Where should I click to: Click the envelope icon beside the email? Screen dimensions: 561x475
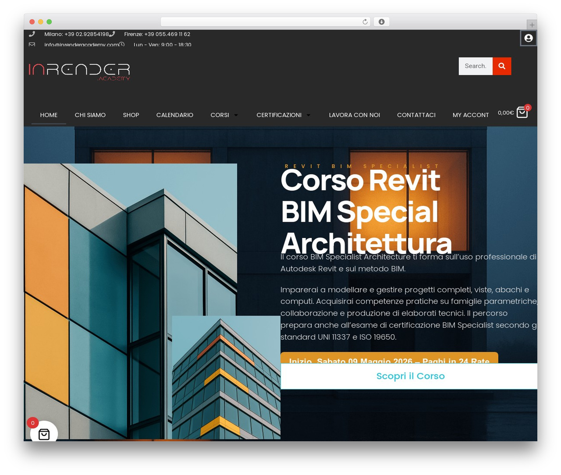pyautogui.click(x=32, y=45)
